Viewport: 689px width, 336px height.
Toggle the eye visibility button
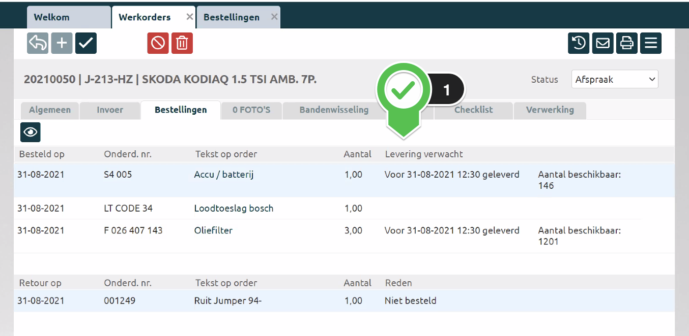(31, 132)
